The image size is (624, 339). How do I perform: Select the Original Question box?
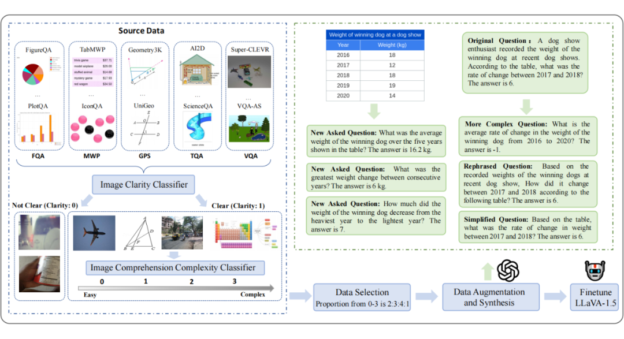point(525,62)
